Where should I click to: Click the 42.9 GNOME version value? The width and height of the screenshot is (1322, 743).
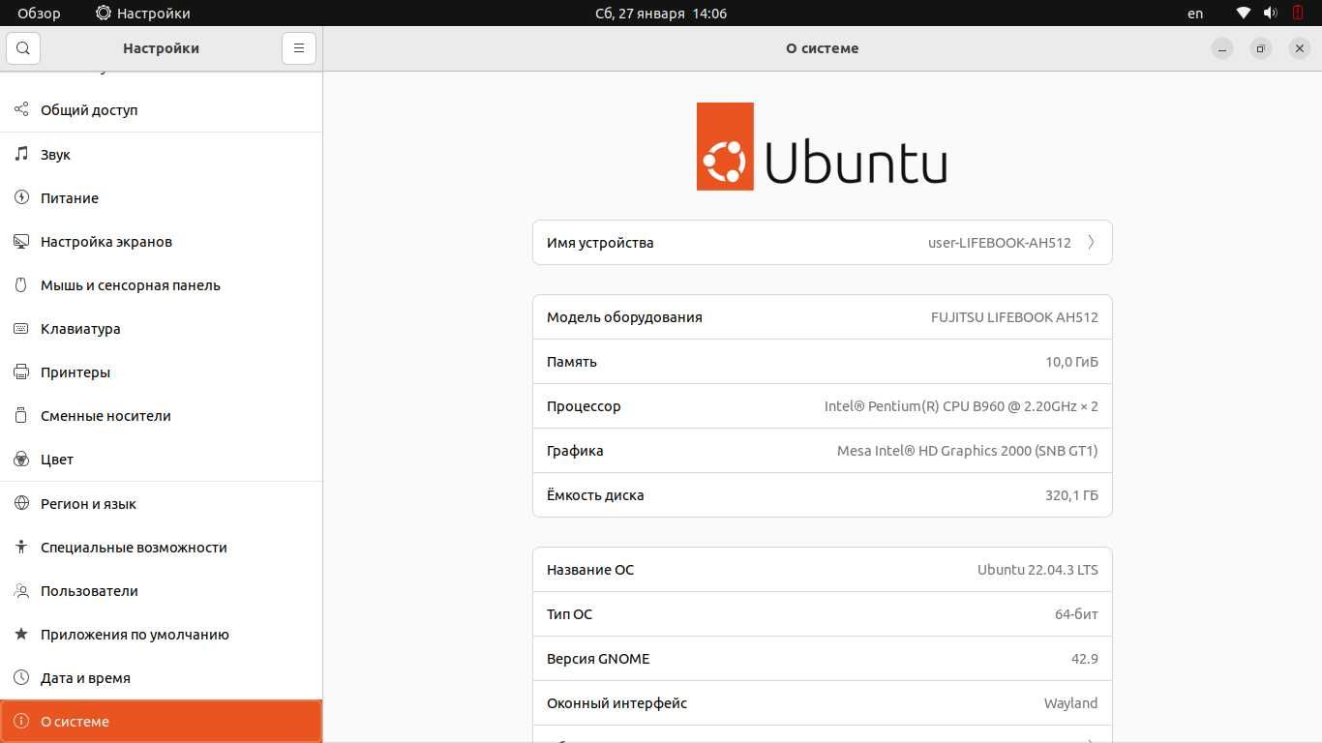(1084, 658)
